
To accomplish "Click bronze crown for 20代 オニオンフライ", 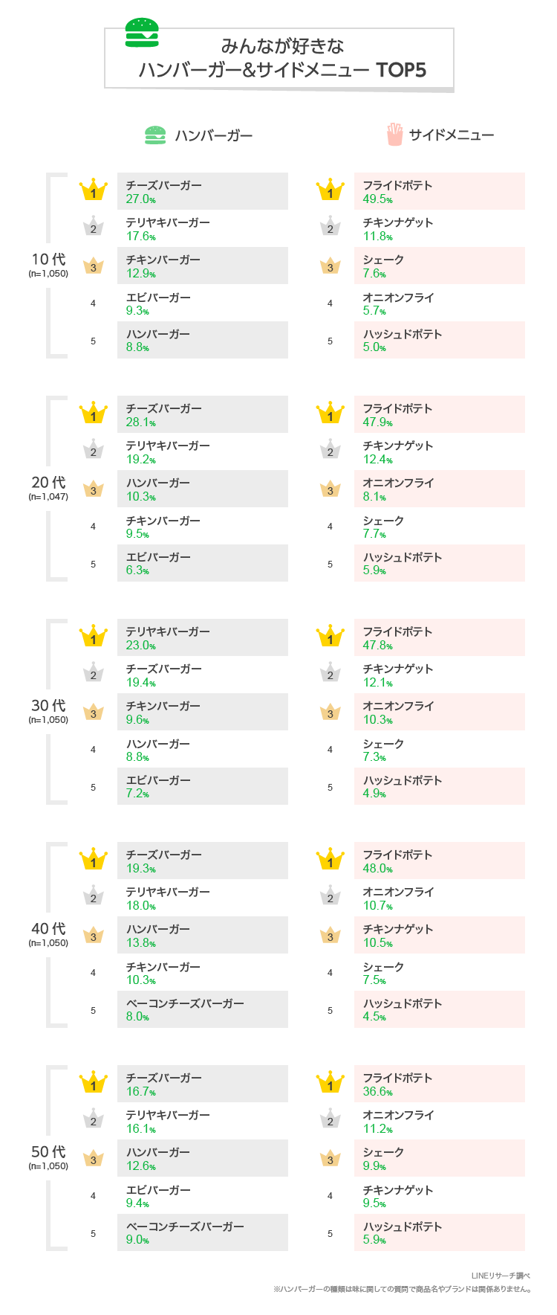I will point(330,489).
